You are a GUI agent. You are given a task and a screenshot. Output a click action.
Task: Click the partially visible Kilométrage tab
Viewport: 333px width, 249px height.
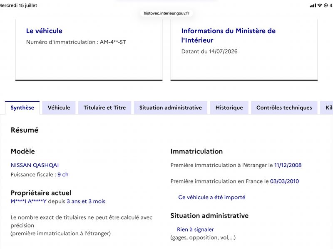tap(327, 107)
